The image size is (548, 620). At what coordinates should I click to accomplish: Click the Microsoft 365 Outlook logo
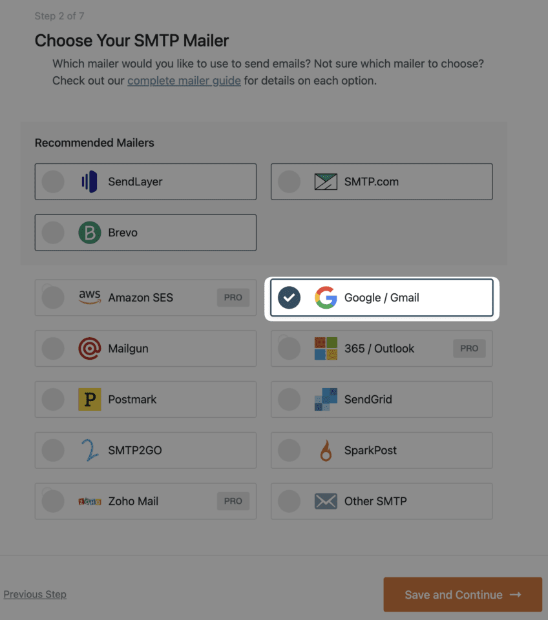(326, 349)
